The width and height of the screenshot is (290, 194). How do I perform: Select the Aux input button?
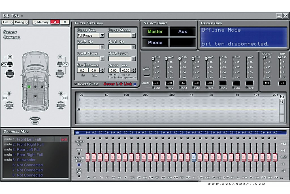(x=183, y=32)
